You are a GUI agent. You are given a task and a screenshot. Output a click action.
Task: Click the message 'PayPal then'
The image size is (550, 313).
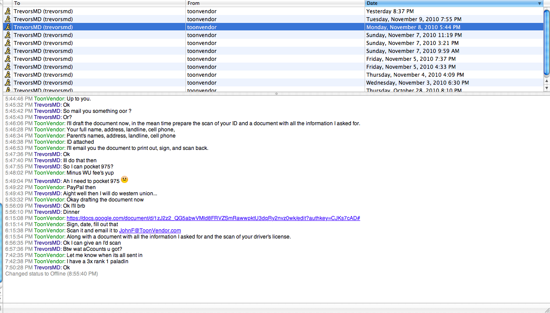pos(81,187)
